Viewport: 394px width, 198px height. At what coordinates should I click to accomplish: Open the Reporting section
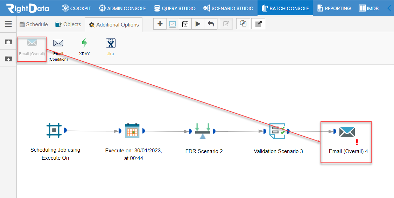tap(334, 8)
